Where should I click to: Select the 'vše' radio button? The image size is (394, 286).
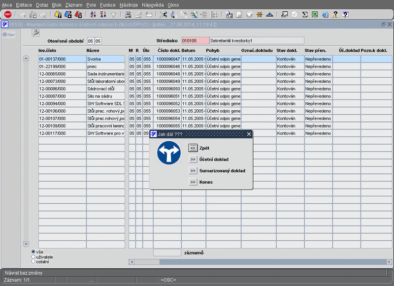pyautogui.click(x=33, y=252)
